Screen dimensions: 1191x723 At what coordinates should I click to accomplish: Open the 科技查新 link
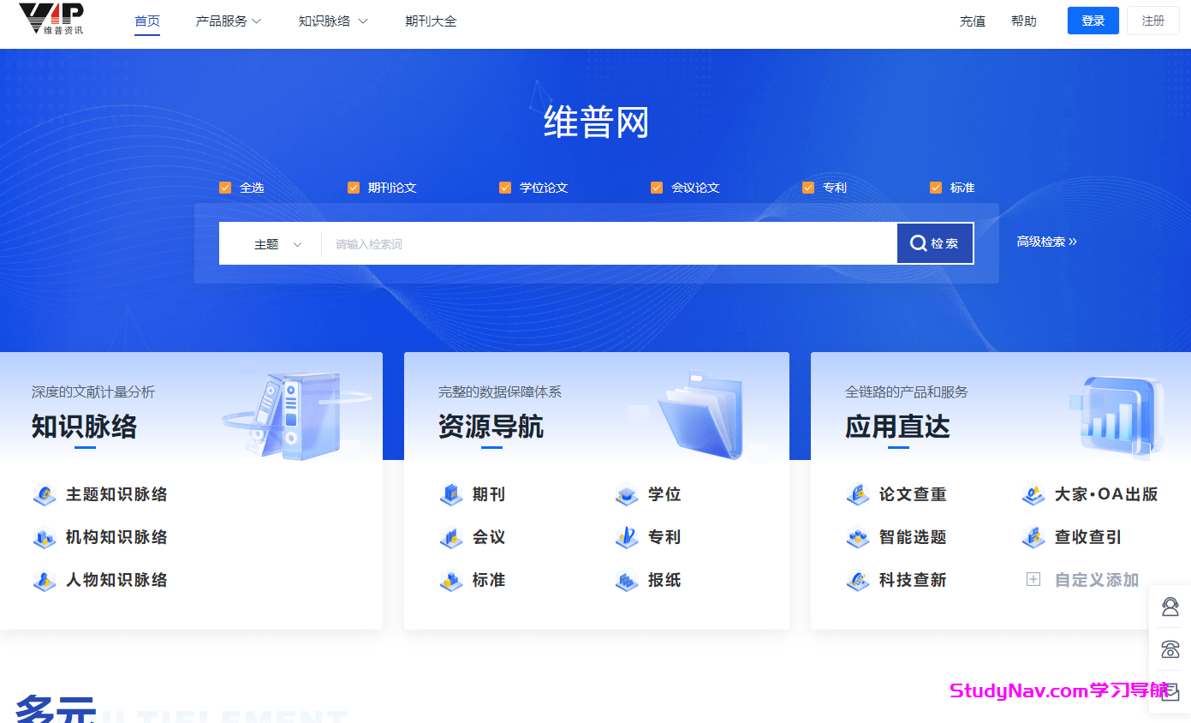point(913,580)
